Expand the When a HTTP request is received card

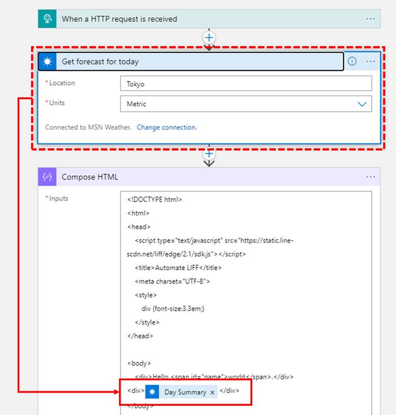[x=209, y=19]
